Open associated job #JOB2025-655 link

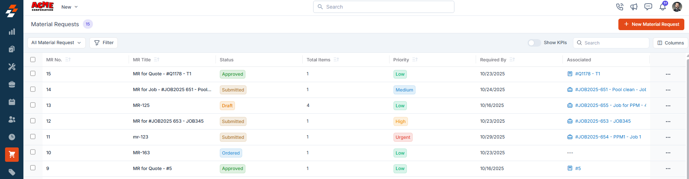[610, 105]
